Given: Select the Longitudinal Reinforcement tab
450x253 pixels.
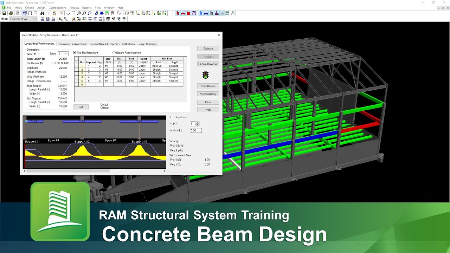Looking at the screenshot, I should click(39, 44).
